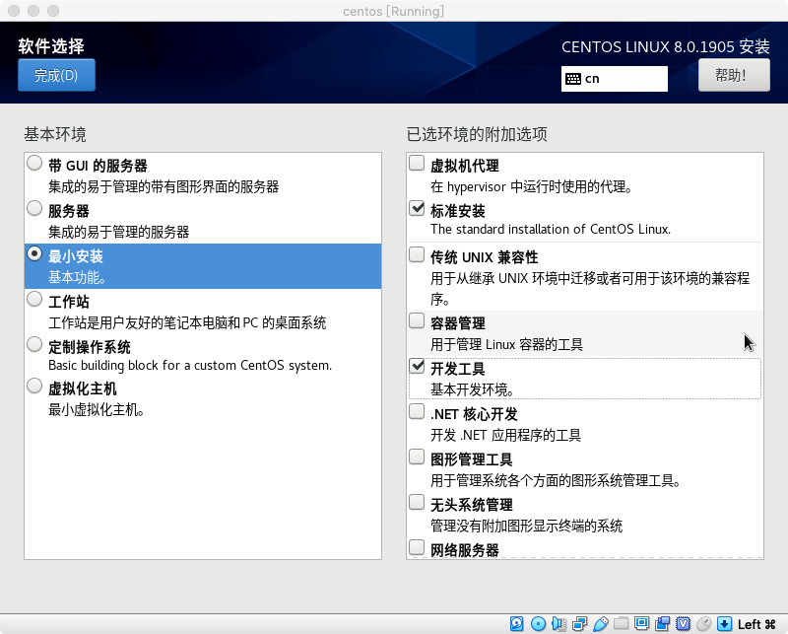Open VirtualBox network adapters status icon

580,624
